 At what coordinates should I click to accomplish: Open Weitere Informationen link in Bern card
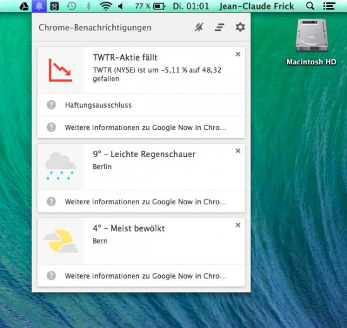click(x=145, y=276)
